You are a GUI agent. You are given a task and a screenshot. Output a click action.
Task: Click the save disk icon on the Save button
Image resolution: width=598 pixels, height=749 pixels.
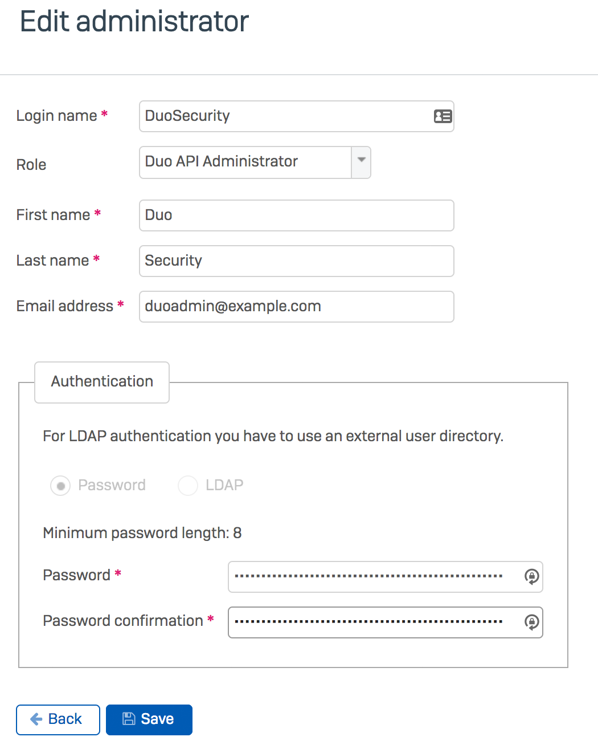pyautogui.click(x=129, y=719)
